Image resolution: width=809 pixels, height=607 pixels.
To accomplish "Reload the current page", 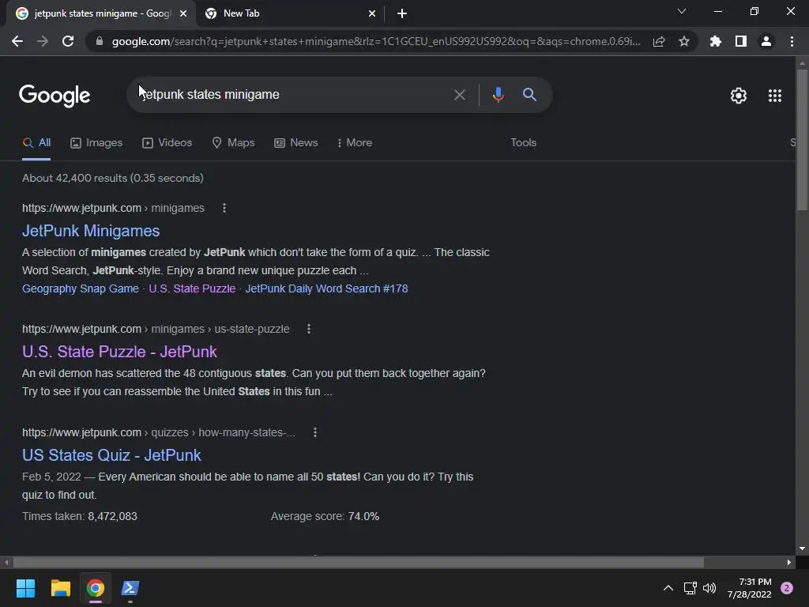I will point(68,41).
